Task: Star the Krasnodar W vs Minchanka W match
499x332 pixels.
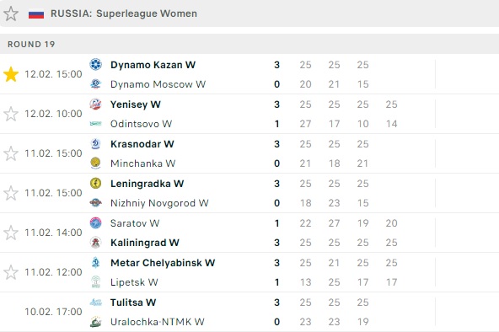Action: click(x=11, y=153)
